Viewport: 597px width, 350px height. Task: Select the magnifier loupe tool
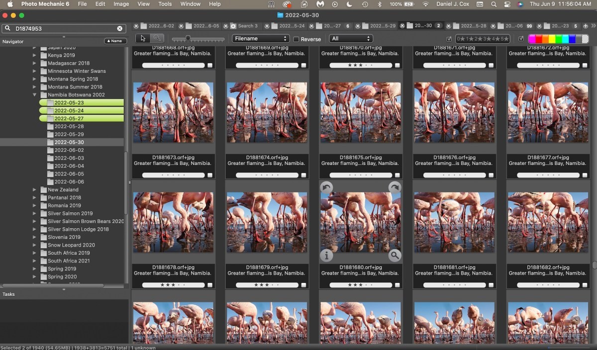(x=157, y=38)
